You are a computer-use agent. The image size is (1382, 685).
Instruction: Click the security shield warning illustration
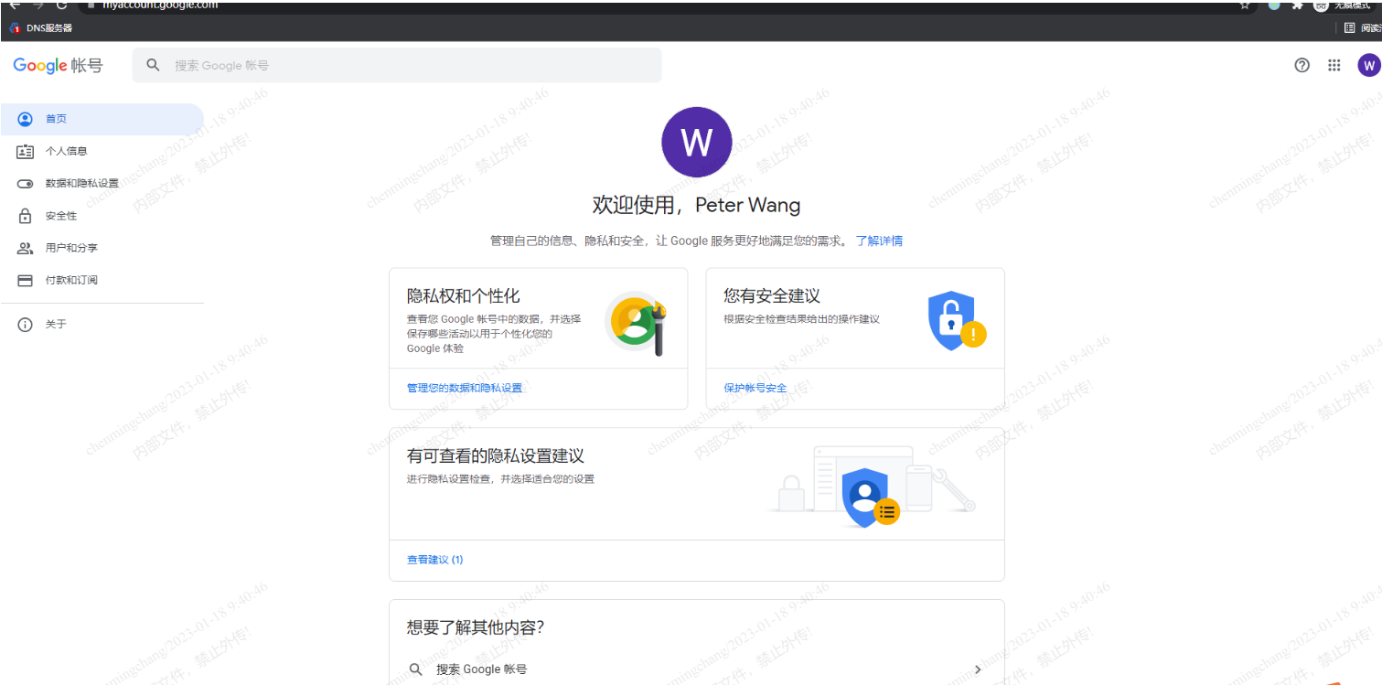tap(956, 320)
